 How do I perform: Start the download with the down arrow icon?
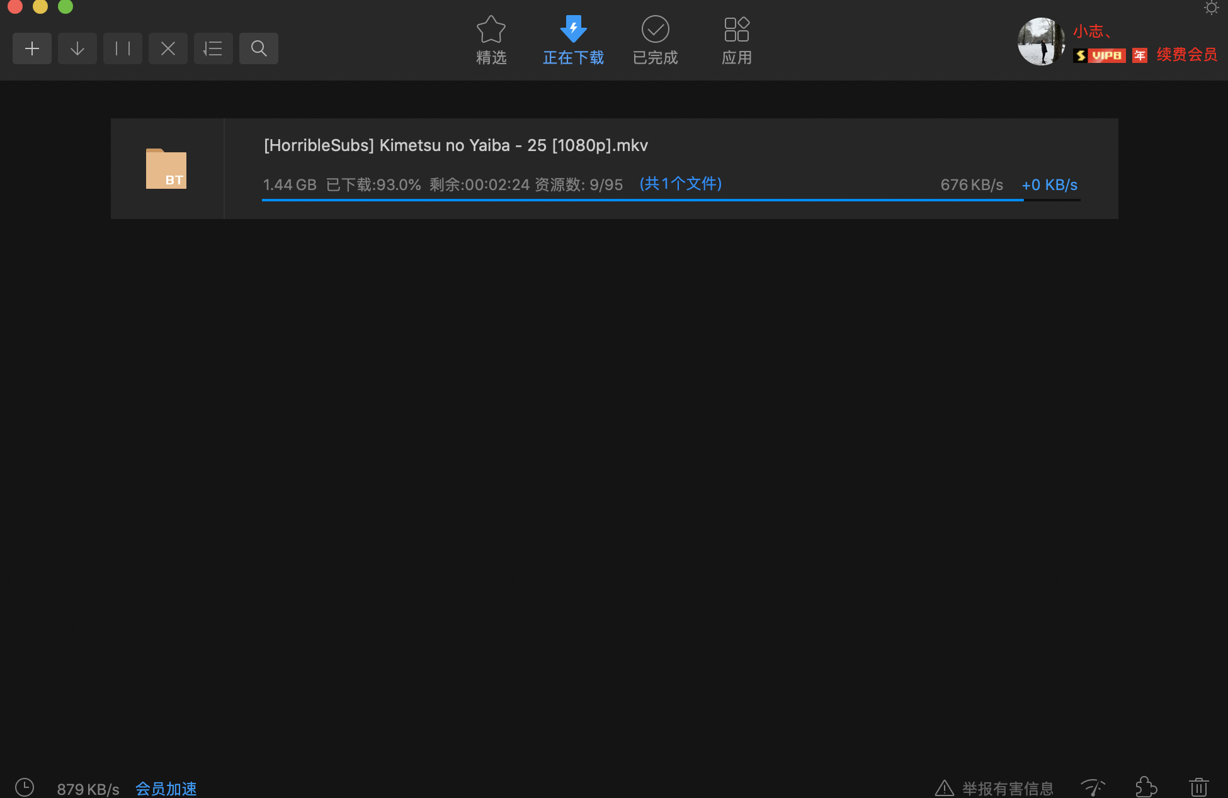77,48
